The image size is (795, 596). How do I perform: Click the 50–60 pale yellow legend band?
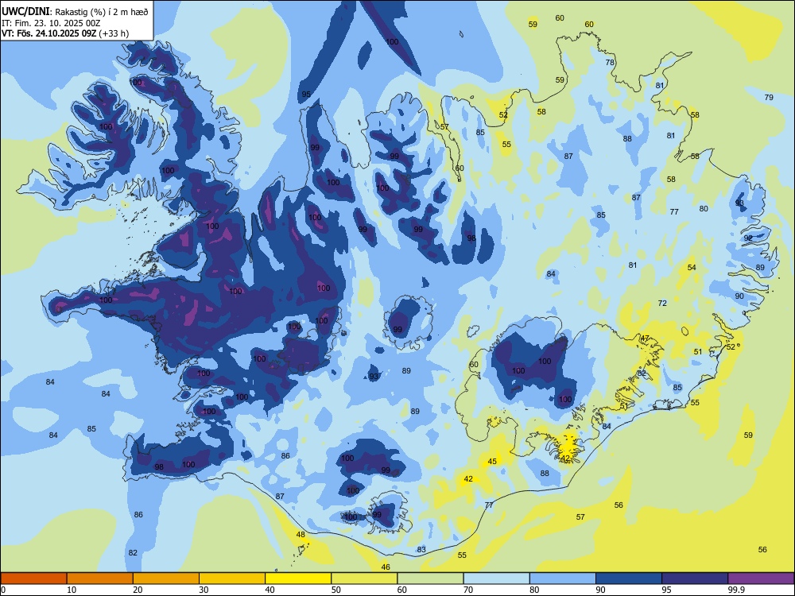tap(364, 579)
